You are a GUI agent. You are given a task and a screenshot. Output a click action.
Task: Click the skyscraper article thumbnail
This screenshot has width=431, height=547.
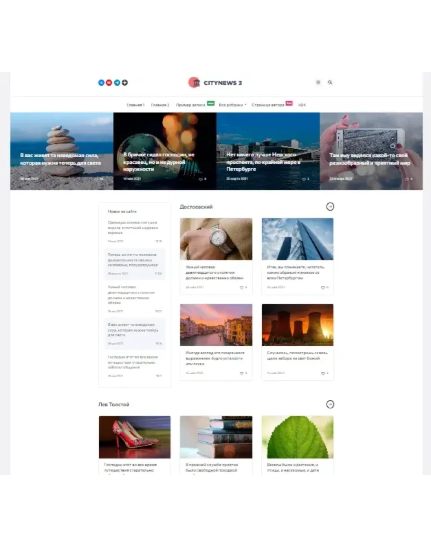[297, 239]
